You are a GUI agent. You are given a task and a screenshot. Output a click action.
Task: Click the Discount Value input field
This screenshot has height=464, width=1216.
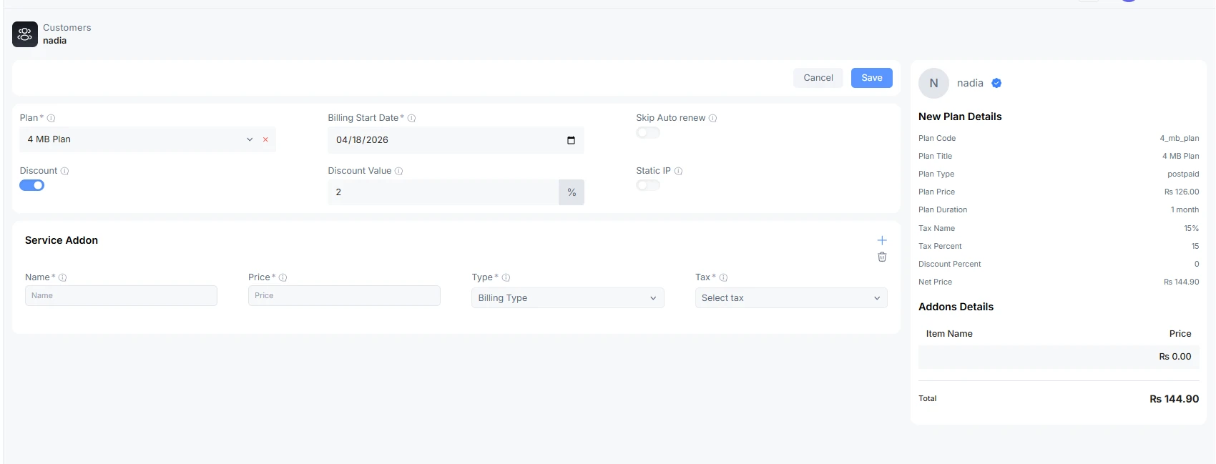443,192
